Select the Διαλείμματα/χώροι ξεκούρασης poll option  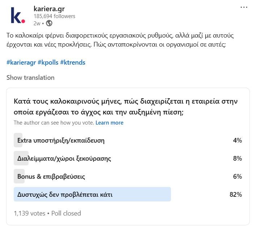[64, 158]
